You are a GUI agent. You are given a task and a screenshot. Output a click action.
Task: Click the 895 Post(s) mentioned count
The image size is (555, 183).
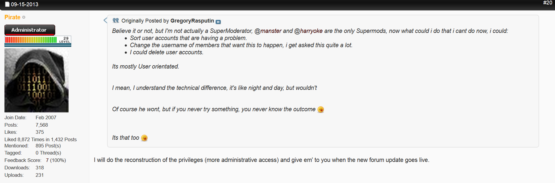(48, 146)
